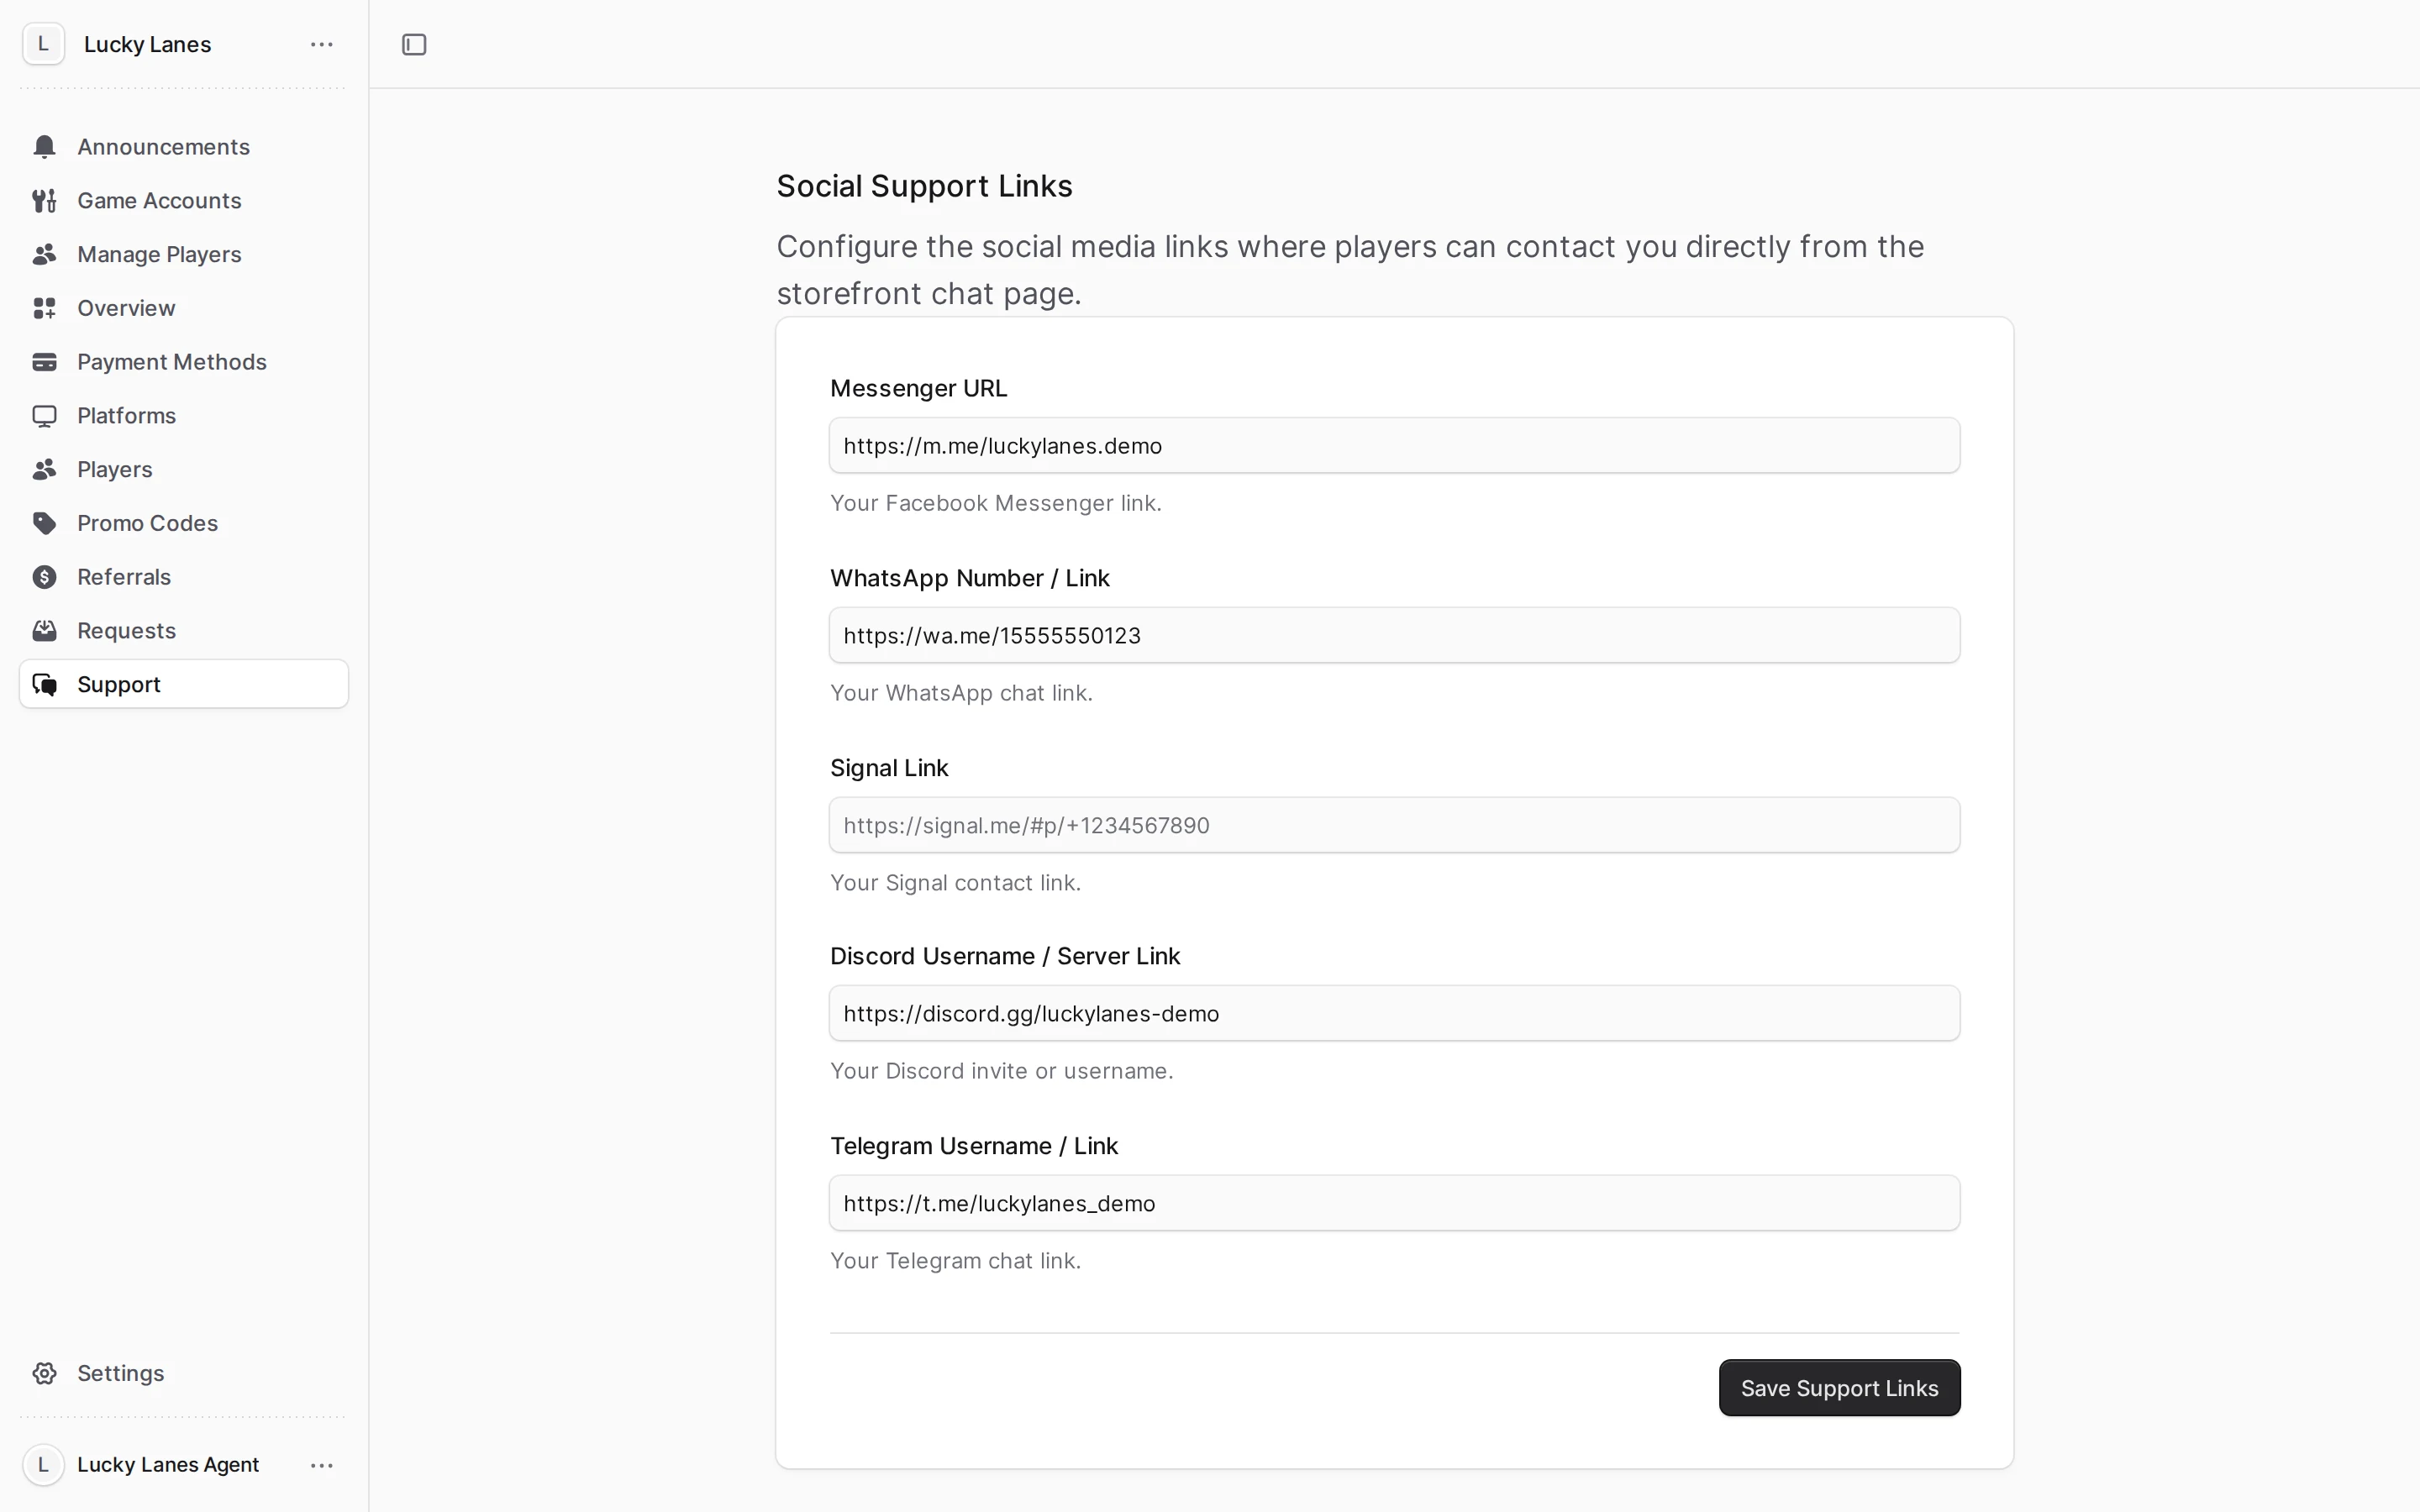Click the Promo Codes tag icon

[x=44, y=523]
